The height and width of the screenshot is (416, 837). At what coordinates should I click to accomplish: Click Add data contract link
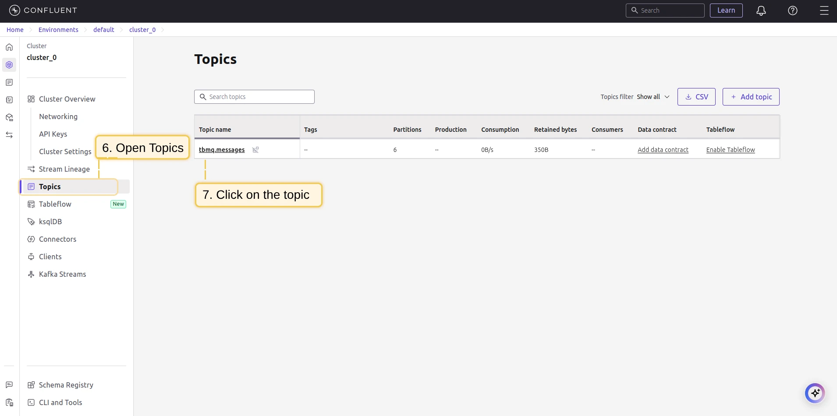coord(663,150)
